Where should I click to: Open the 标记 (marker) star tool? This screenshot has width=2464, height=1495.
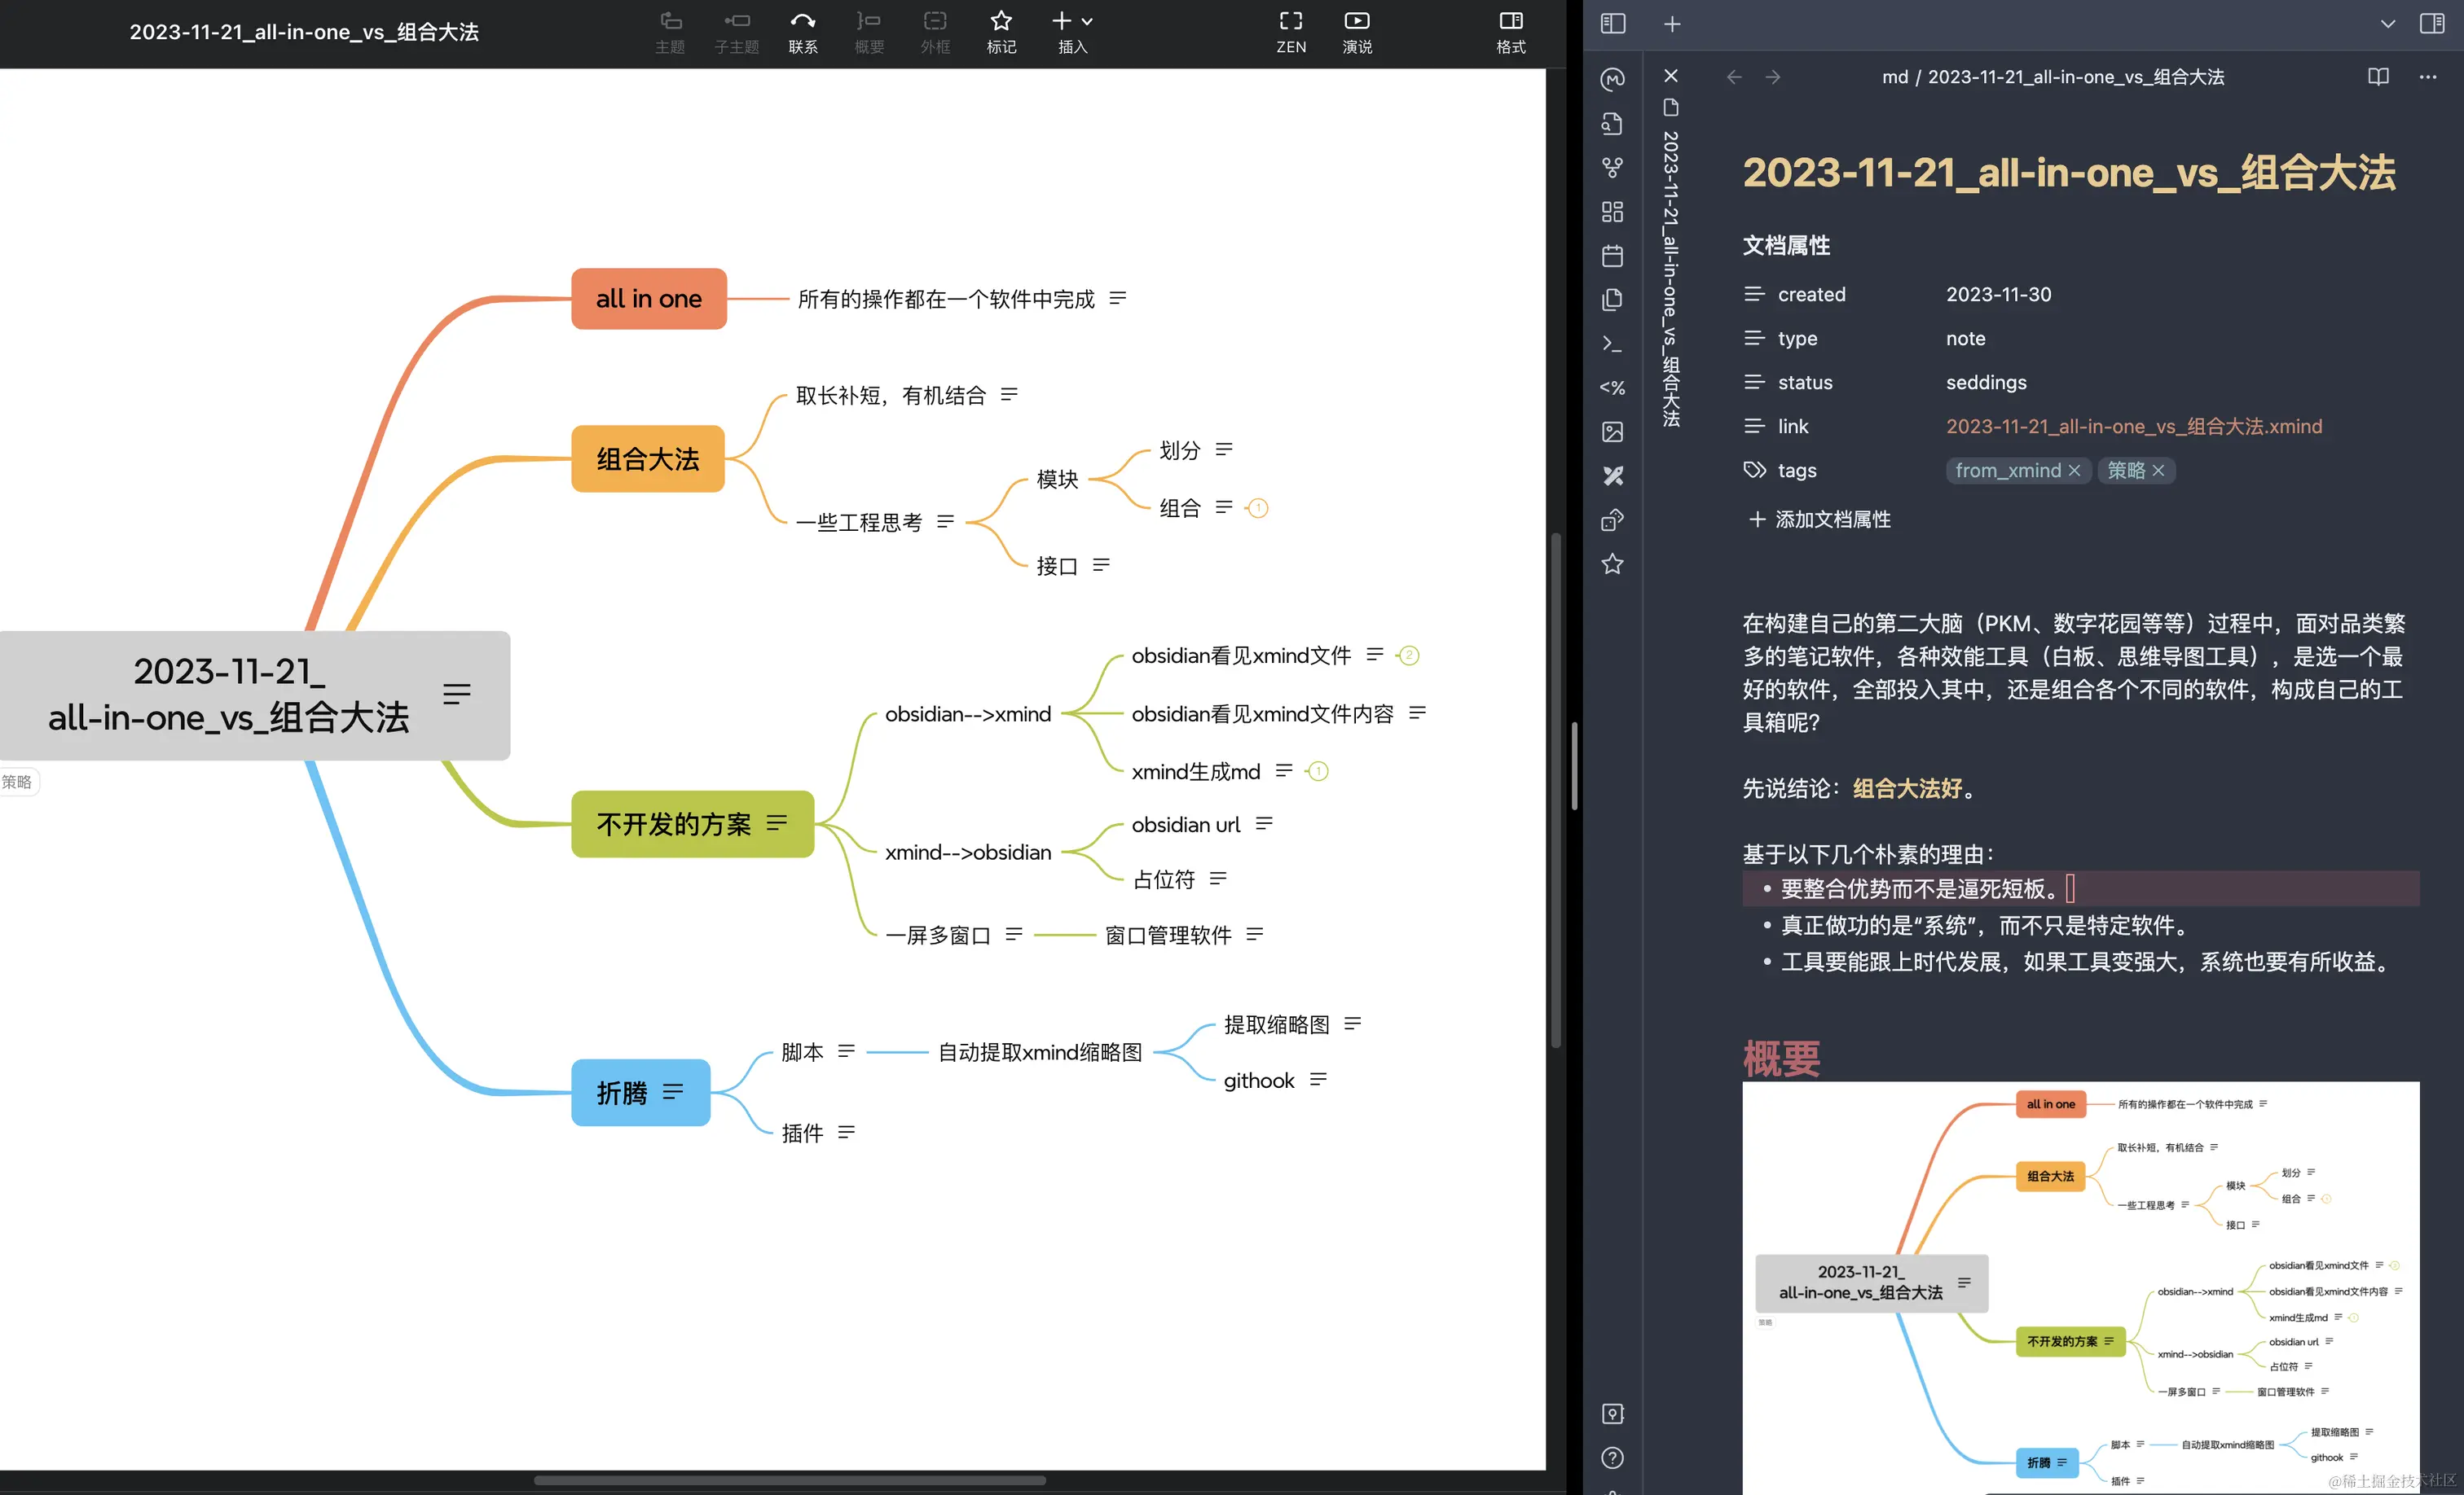point(1001,32)
